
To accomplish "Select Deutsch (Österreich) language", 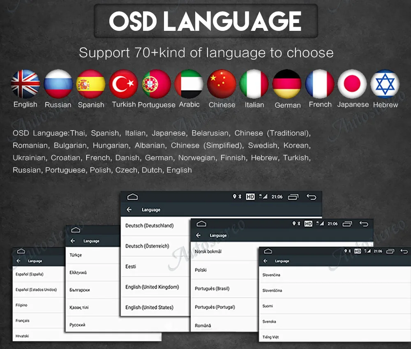I will click(x=155, y=246).
